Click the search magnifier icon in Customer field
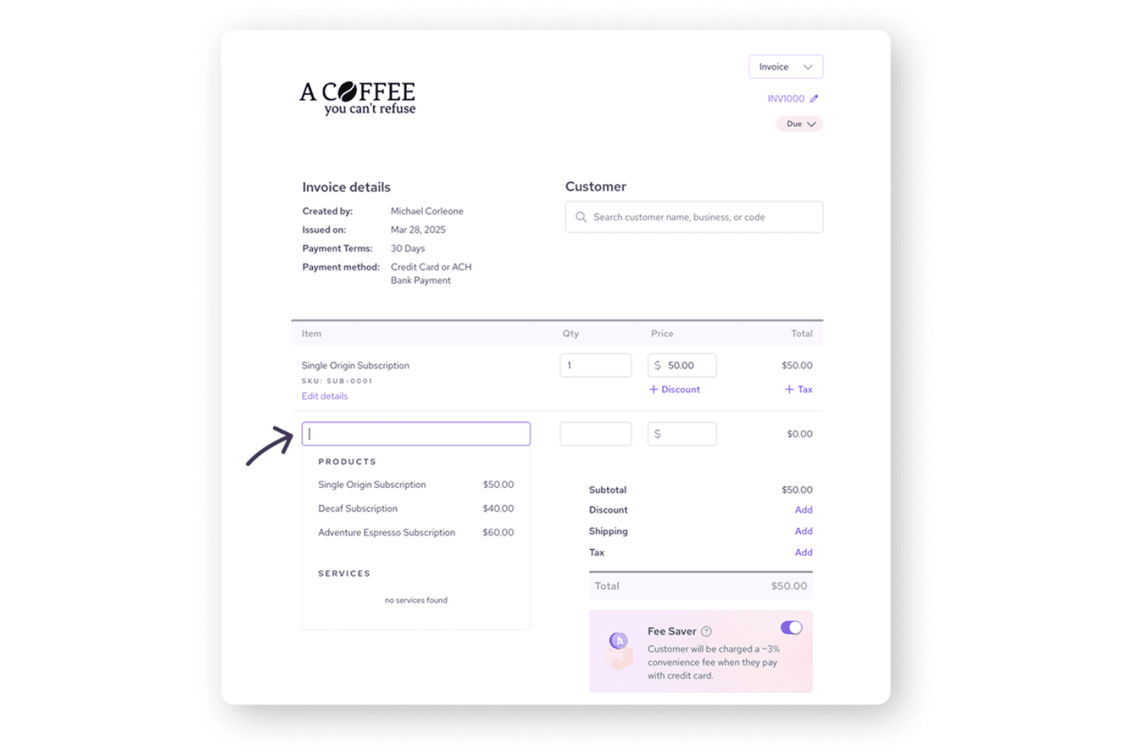1132x755 pixels. coord(581,217)
